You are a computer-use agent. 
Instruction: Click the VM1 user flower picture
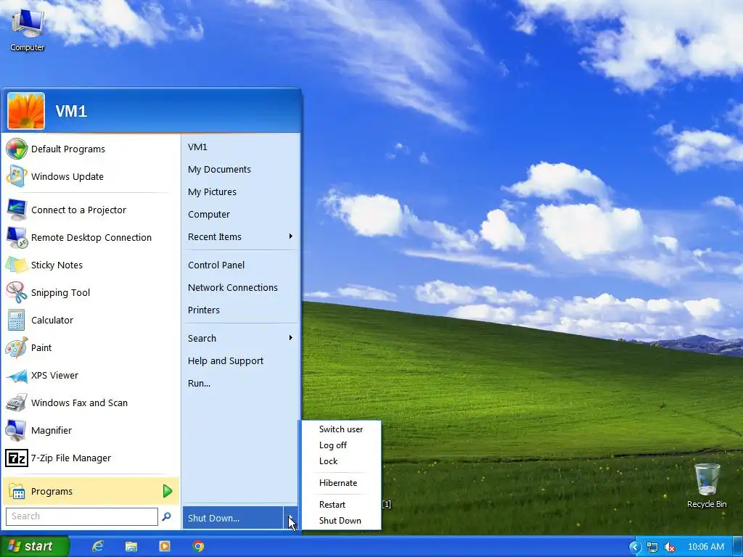pyautogui.click(x=26, y=111)
